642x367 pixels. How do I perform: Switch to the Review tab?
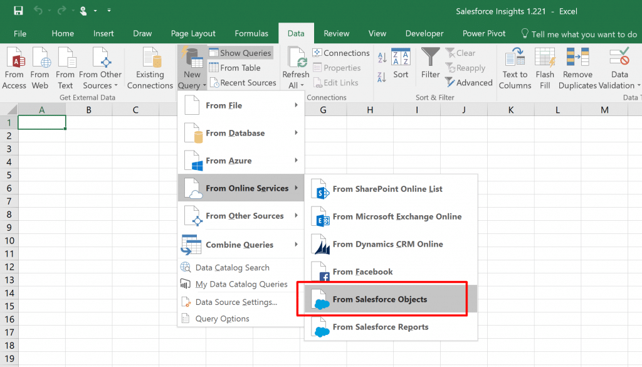click(x=336, y=34)
